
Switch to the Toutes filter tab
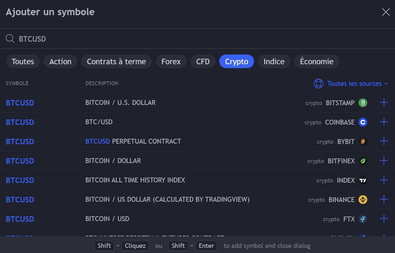(23, 61)
